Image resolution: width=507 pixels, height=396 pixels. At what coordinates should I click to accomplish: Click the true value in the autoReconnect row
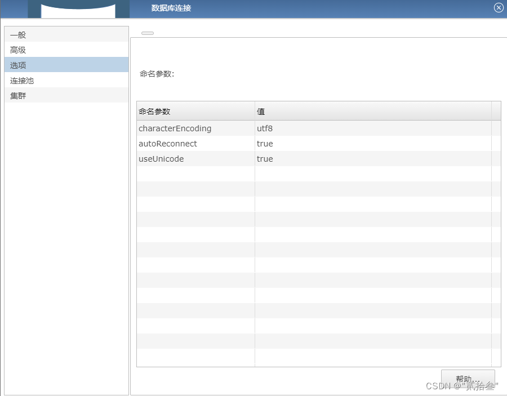point(373,144)
